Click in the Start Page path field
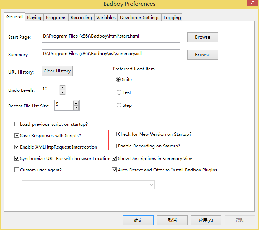The image size is (259, 230). (x=111, y=37)
